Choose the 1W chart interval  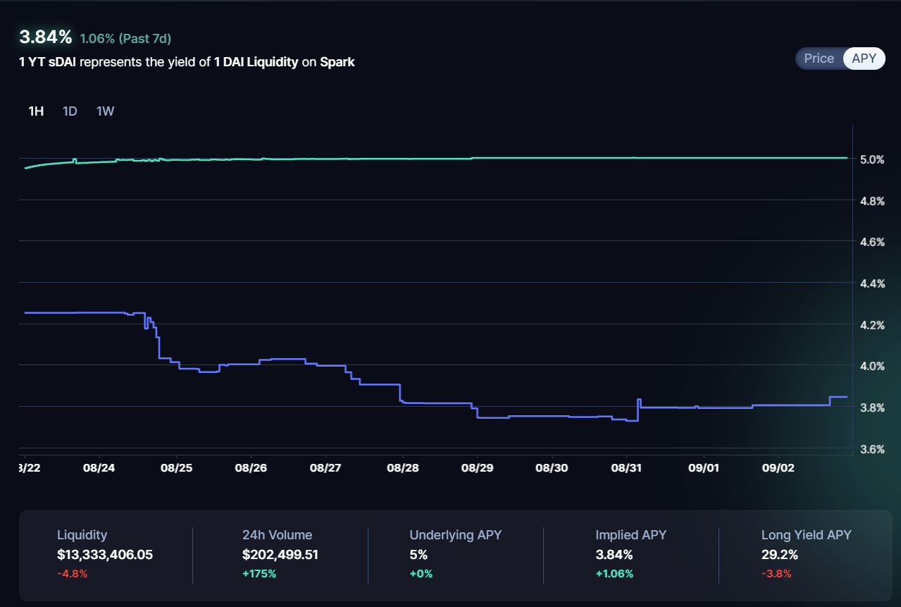[105, 111]
